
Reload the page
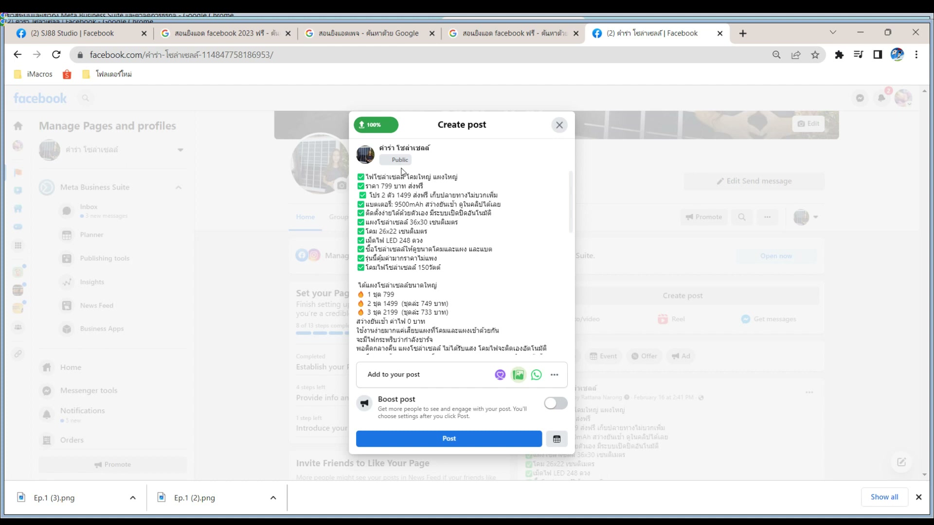[56, 55]
